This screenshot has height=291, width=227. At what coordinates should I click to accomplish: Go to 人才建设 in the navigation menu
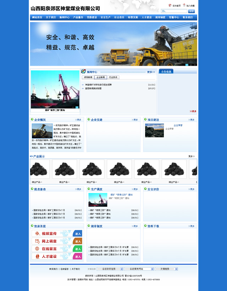pyautogui.click(x=146, y=17)
